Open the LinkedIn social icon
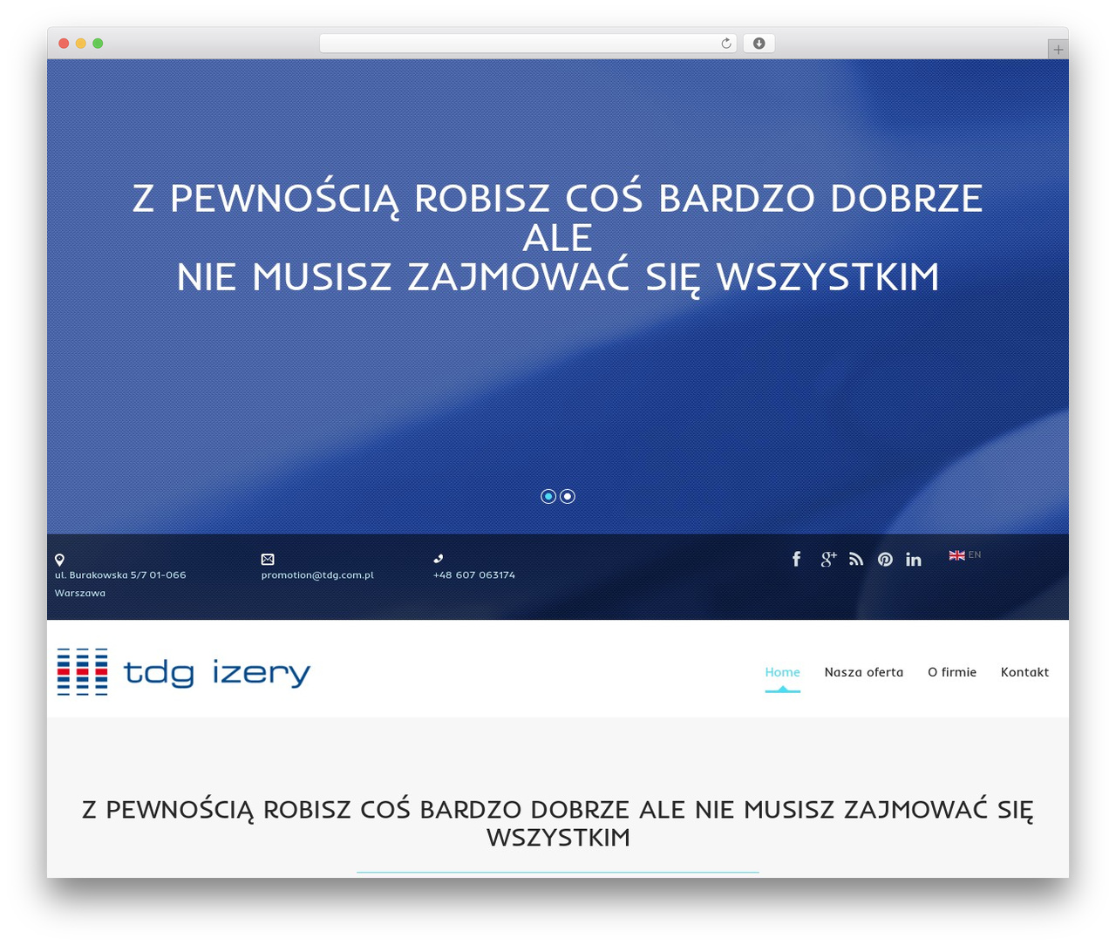The height and width of the screenshot is (945, 1116). [x=914, y=560]
